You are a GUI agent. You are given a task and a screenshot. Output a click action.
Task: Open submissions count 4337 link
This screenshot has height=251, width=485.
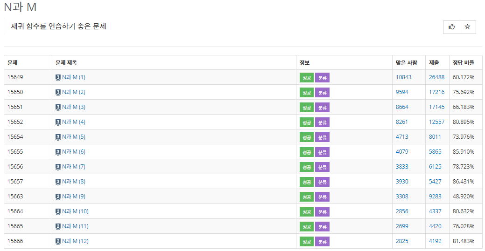pyautogui.click(x=435, y=211)
